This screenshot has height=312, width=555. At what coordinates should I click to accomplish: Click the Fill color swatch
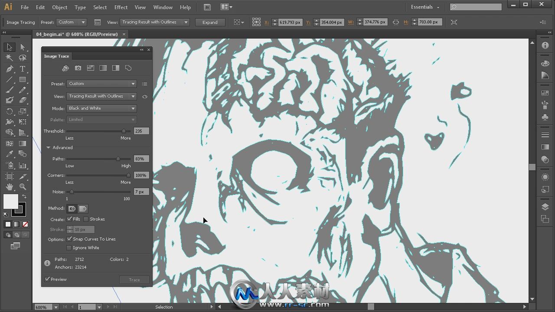tap(11, 201)
